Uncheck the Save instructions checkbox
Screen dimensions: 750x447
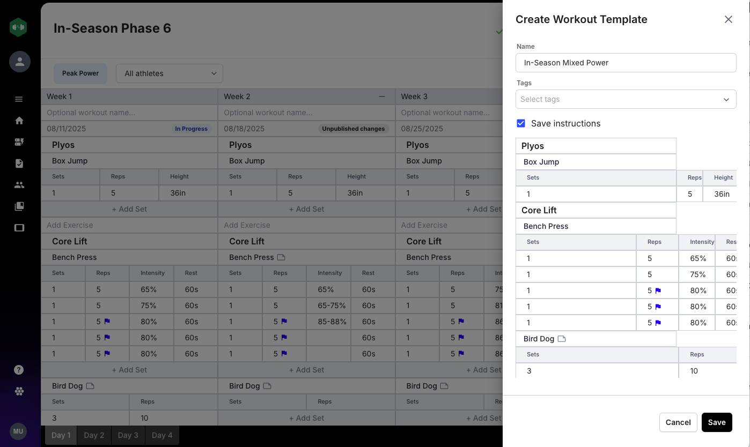pyautogui.click(x=521, y=123)
